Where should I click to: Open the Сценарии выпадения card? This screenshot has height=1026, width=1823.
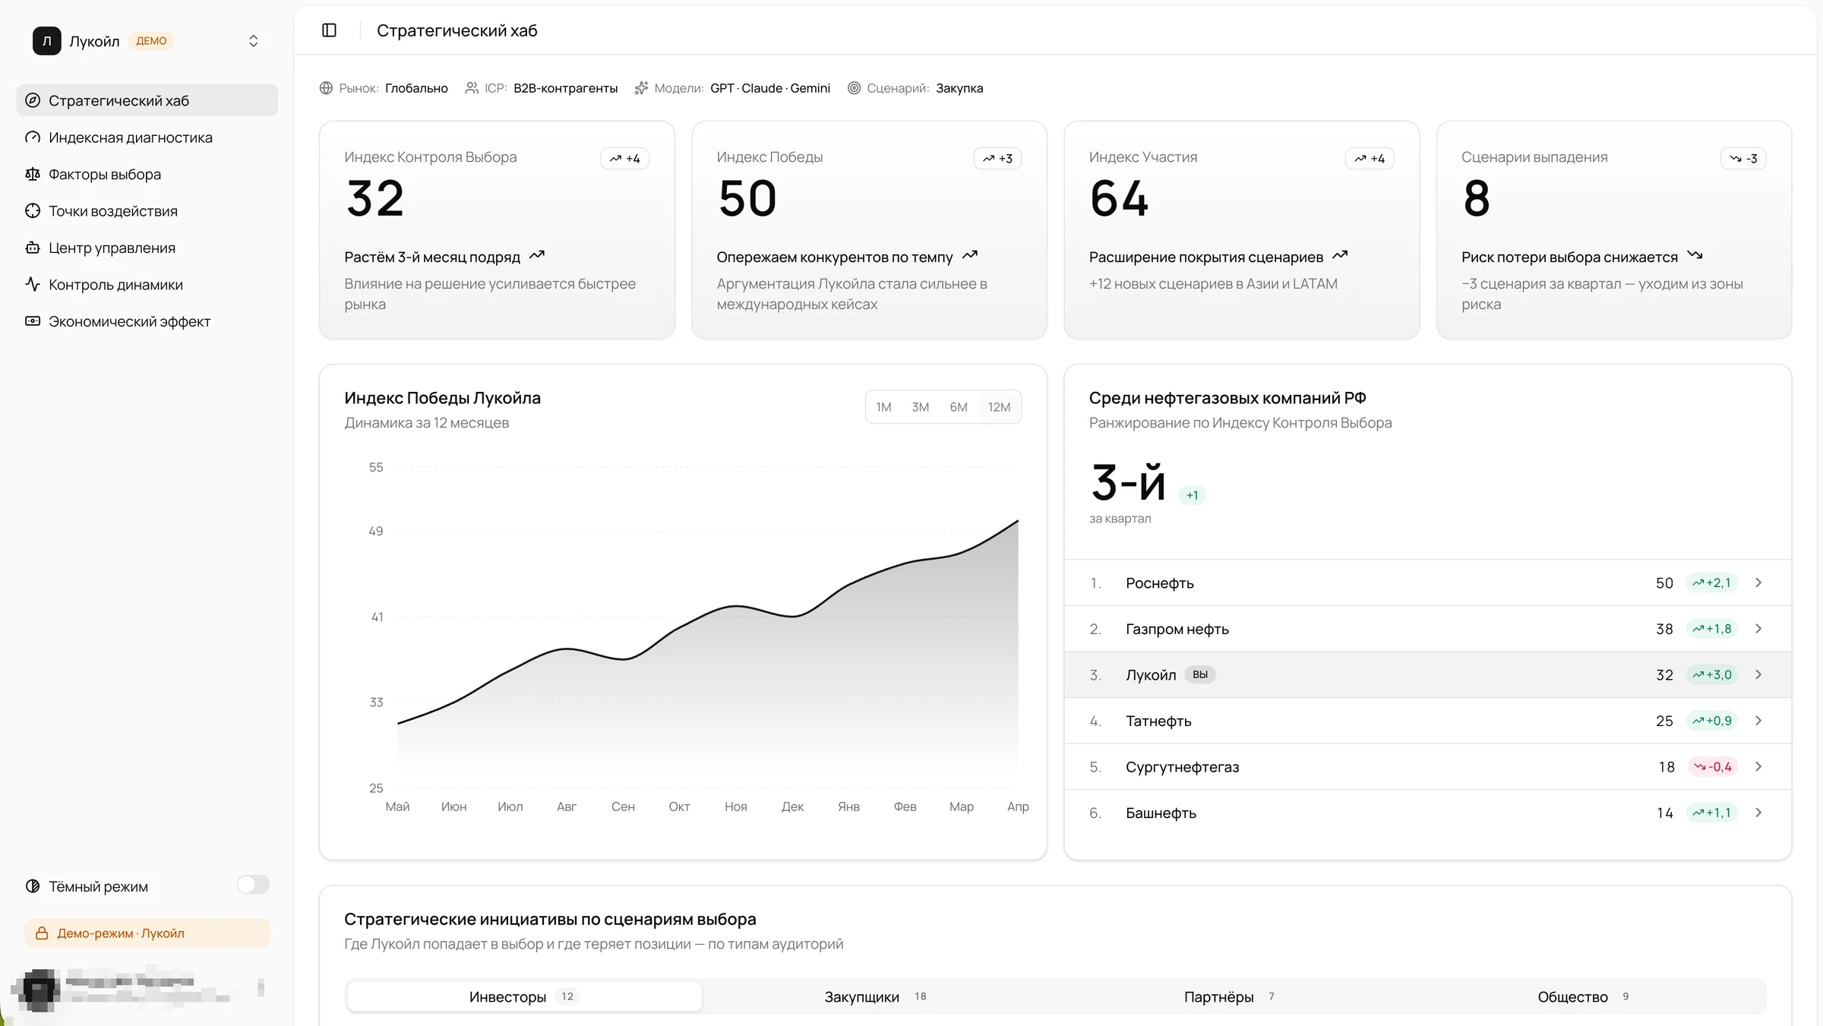coord(1614,230)
